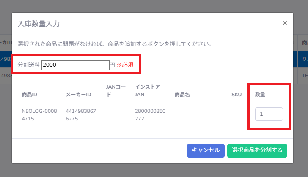
Task: Select the 44149838676275 maker ID cell
Action: pyautogui.click(x=81, y=115)
